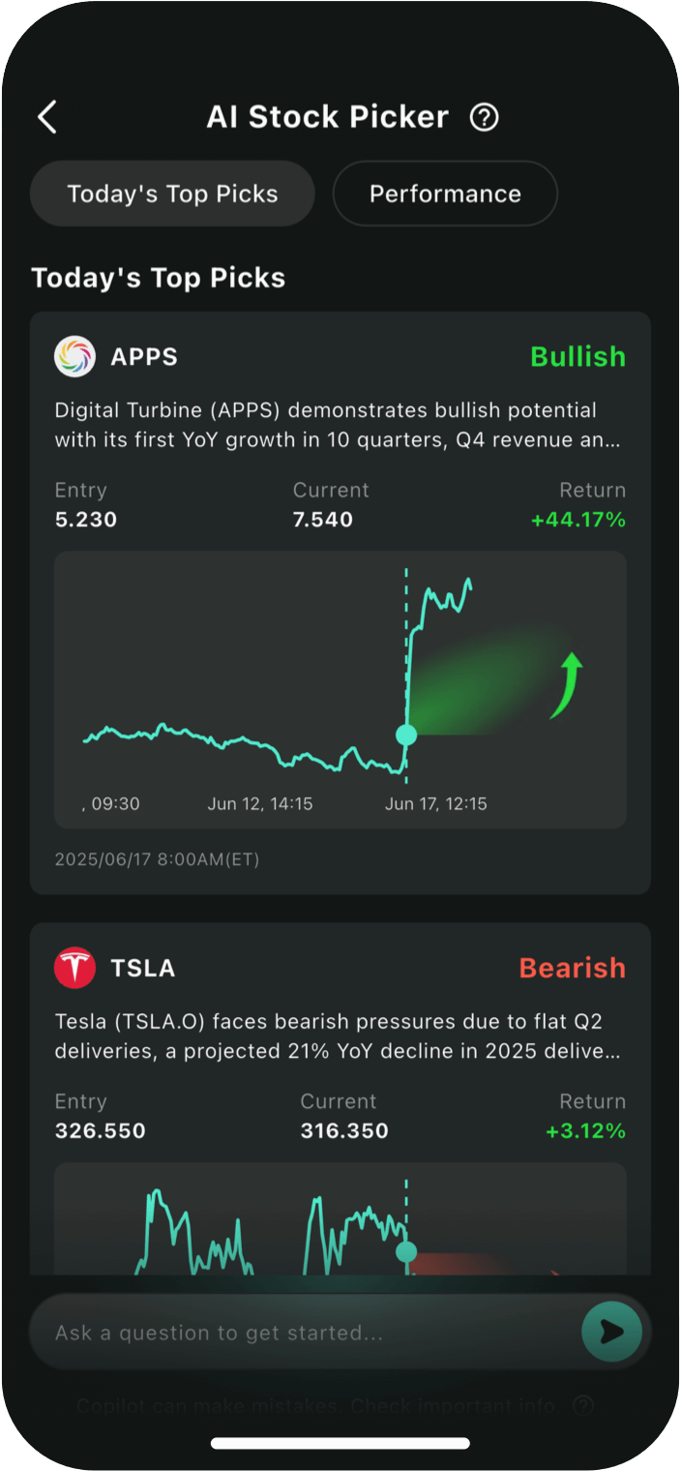Tap the Bullish label on APPS
Screen dimensions: 681x1471
pos(577,356)
